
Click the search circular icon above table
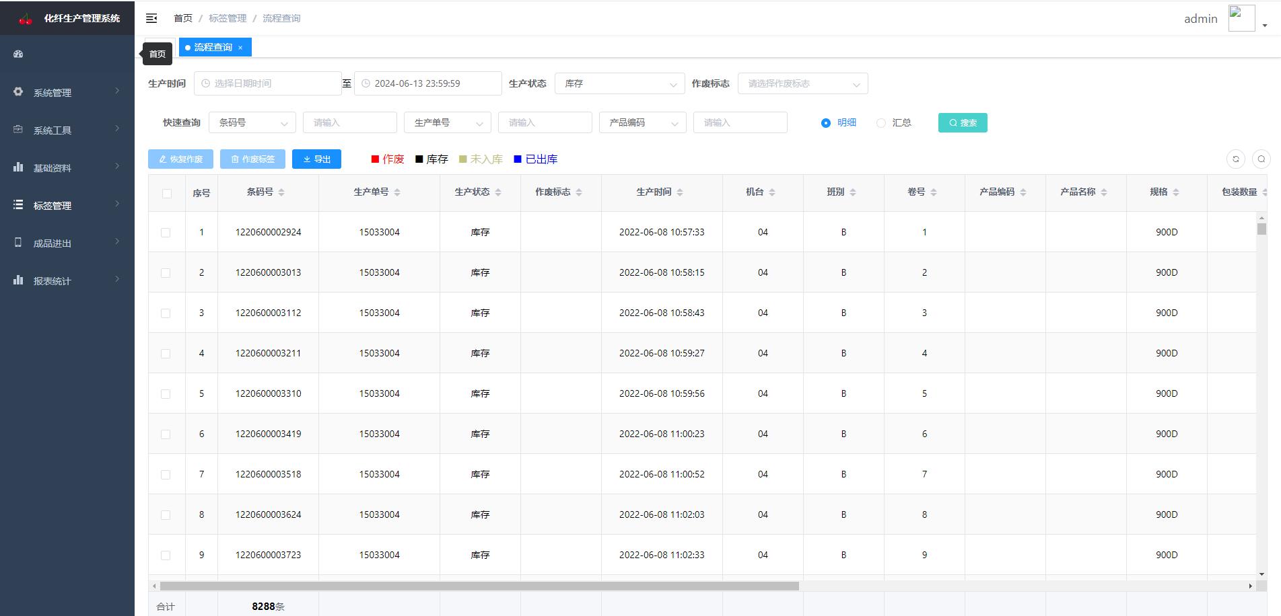tap(1261, 159)
